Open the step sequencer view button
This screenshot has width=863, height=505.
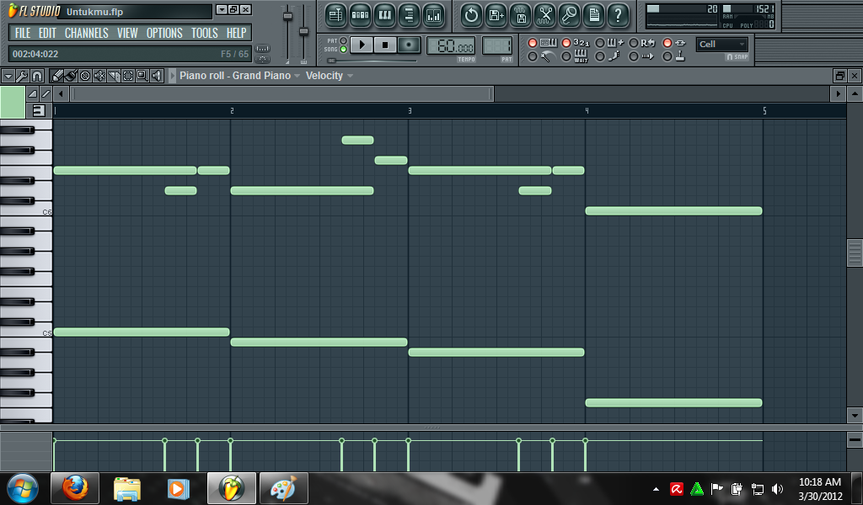click(360, 15)
